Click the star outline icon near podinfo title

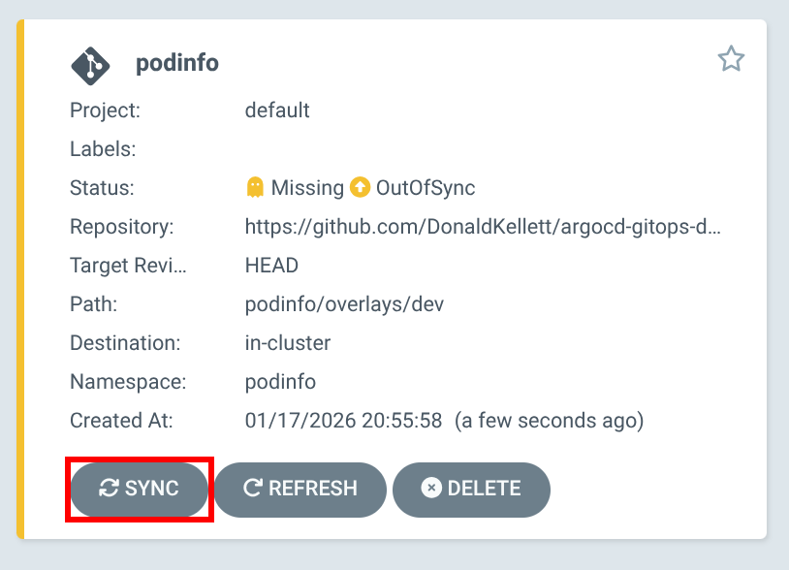click(731, 59)
